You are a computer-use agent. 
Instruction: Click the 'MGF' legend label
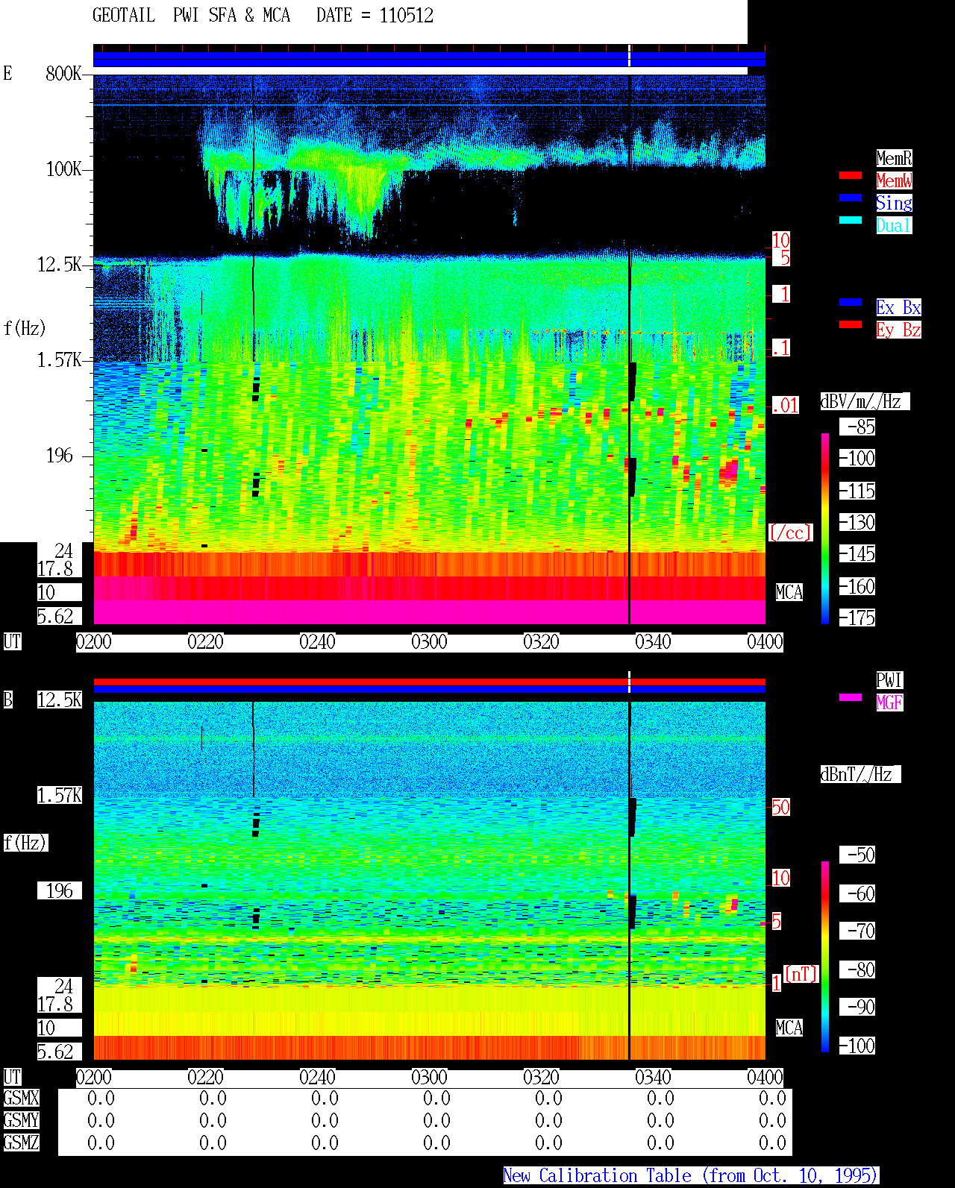[x=889, y=703]
